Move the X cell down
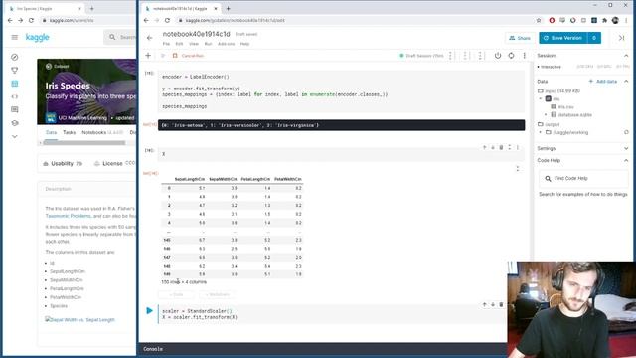Viewport: 636px width, 358px height. (493, 148)
